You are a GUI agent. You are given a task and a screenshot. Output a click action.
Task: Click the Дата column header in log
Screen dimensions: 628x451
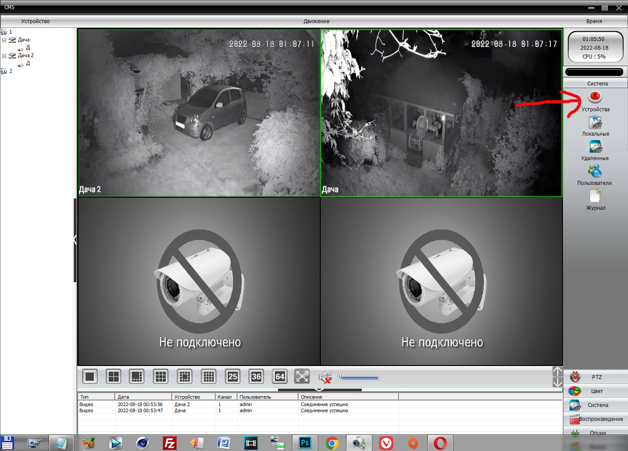(x=143, y=397)
